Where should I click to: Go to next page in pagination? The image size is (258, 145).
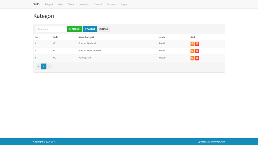pyautogui.click(x=49, y=66)
